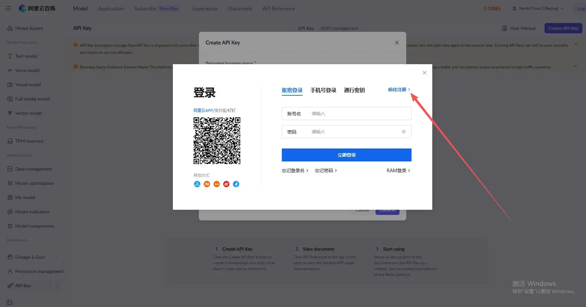586x307 pixels.
Task: Click the 账号名 input field
Action: point(346,113)
